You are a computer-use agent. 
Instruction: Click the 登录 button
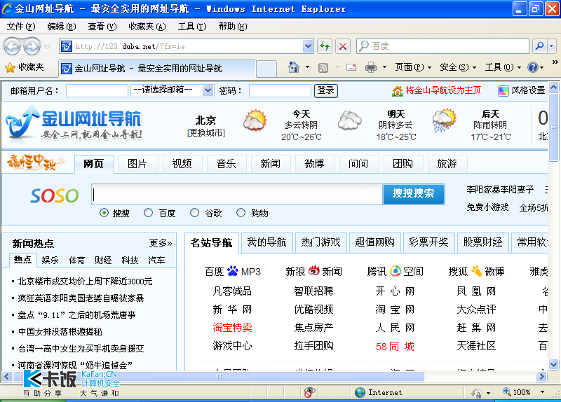(x=325, y=90)
